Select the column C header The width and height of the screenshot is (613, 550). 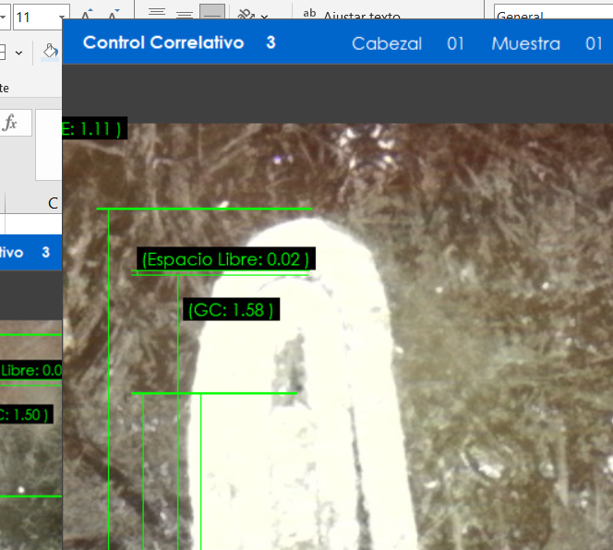tap(53, 202)
